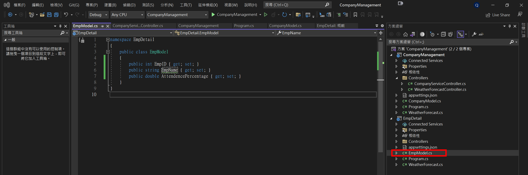528x175 pixels.
Task: Open the 檔案(F) menu
Action: [20, 5]
